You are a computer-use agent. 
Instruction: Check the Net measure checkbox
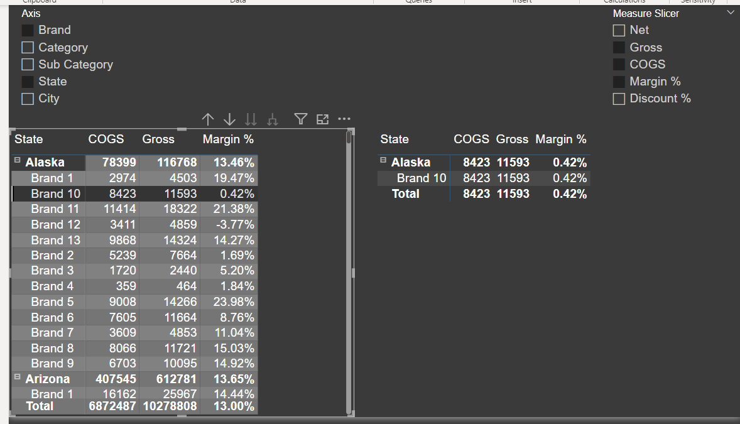[619, 31]
